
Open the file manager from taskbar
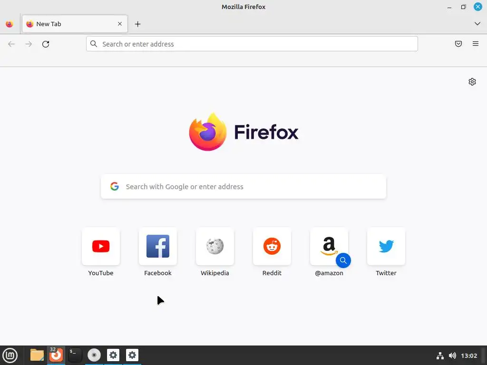(x=37, y=355)
